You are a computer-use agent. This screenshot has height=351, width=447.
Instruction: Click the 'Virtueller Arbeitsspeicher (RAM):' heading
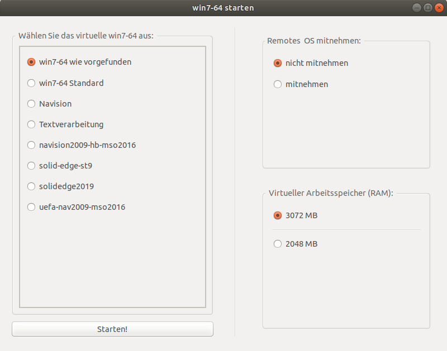pos(331,193)
